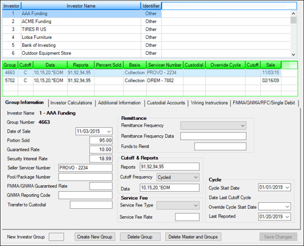Open the Additional Information tab
Viewport: 304px width, 246px height.
tap(119, 103)
